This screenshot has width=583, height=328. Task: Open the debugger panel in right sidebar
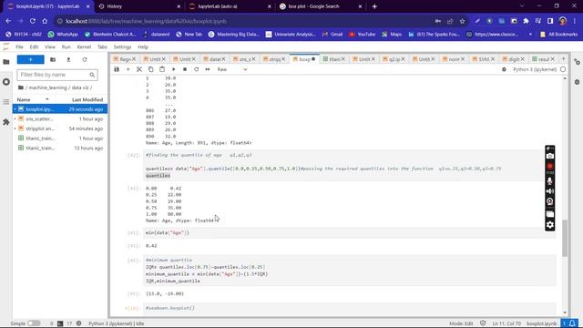pyautogui.click(x=577, y=82)
